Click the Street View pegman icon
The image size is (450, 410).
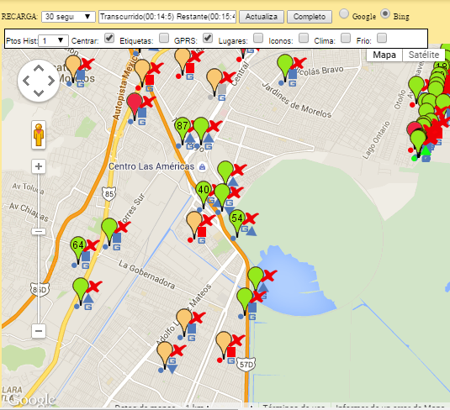pos(39,134)
